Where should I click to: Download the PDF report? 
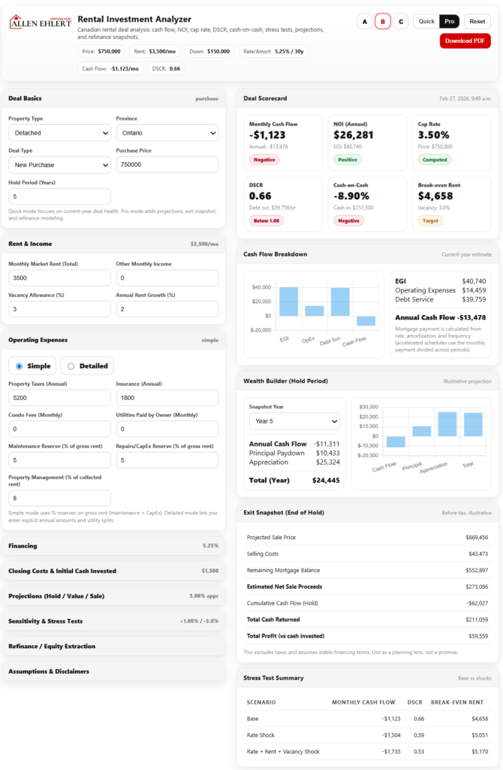pyautogui.click(x=465, y=41)
